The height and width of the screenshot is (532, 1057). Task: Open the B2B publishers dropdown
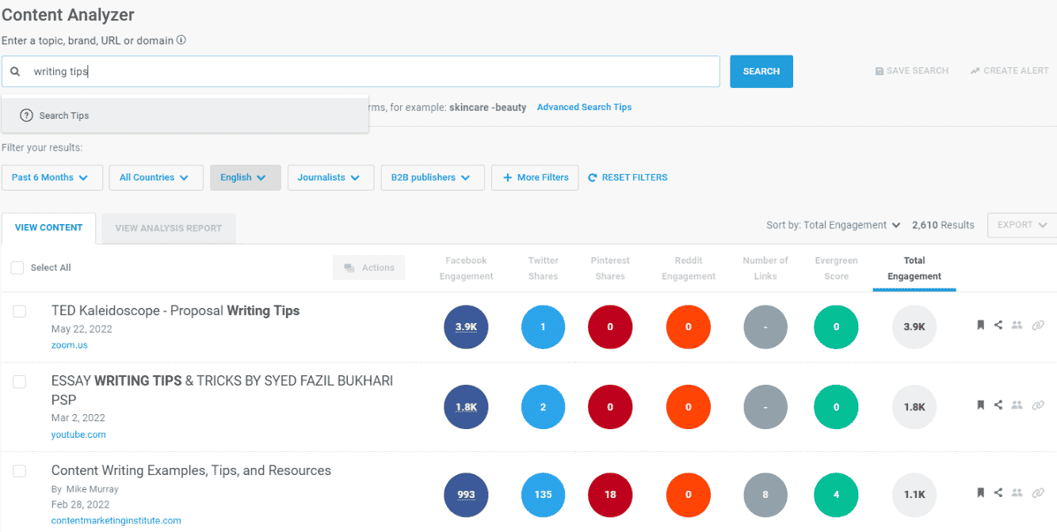[x=433, y=177]
